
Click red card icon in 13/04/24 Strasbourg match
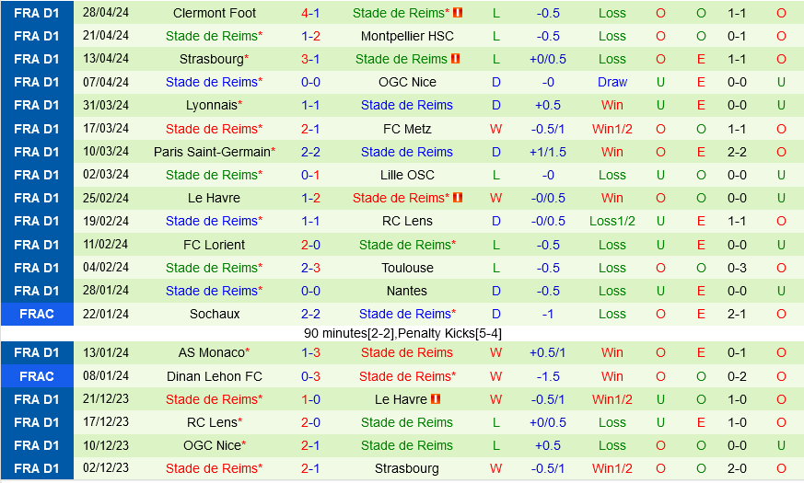455,59
